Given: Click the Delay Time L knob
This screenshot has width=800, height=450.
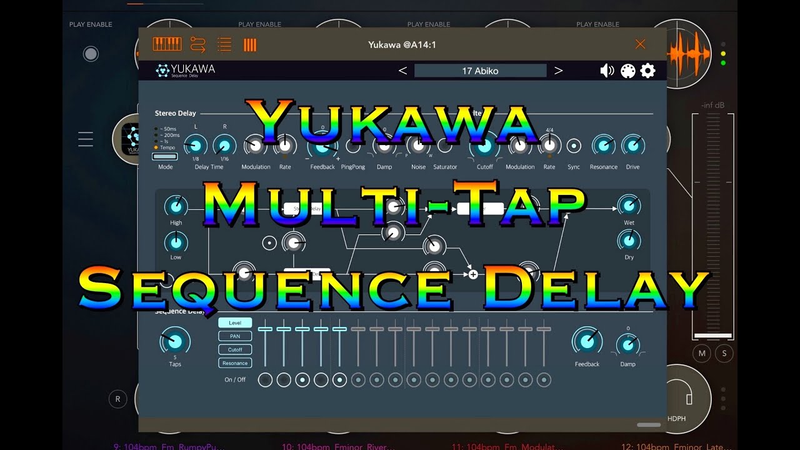Looking at the screenshot, I should point(196,146).
